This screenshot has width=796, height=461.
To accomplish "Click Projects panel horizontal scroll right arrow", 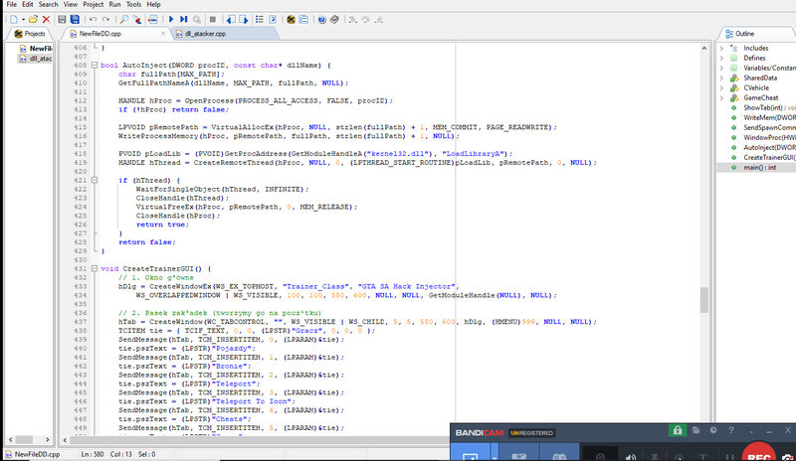I will [x=47, y=440].
